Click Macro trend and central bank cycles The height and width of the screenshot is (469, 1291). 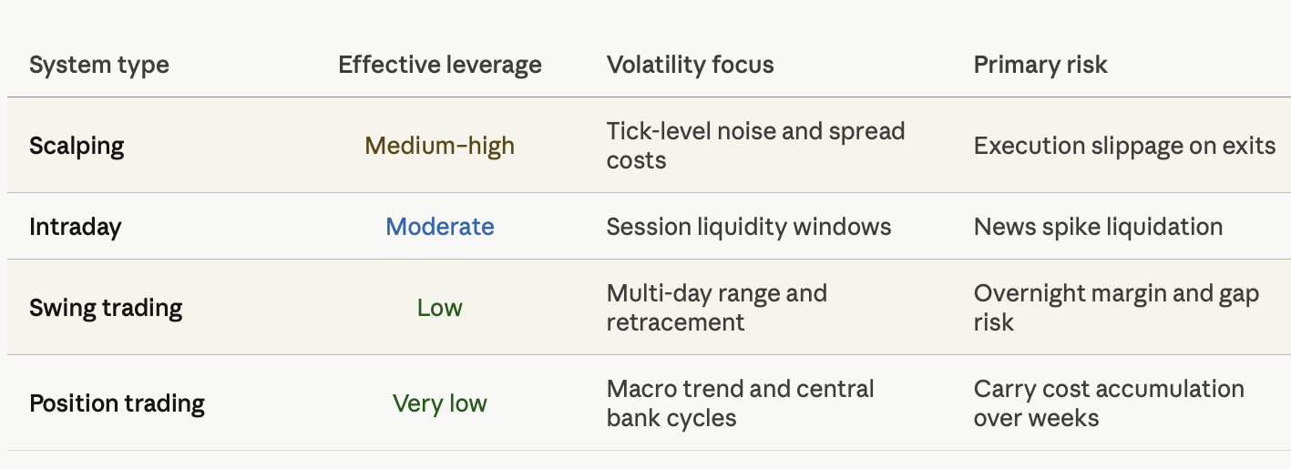tap(741, 403)
